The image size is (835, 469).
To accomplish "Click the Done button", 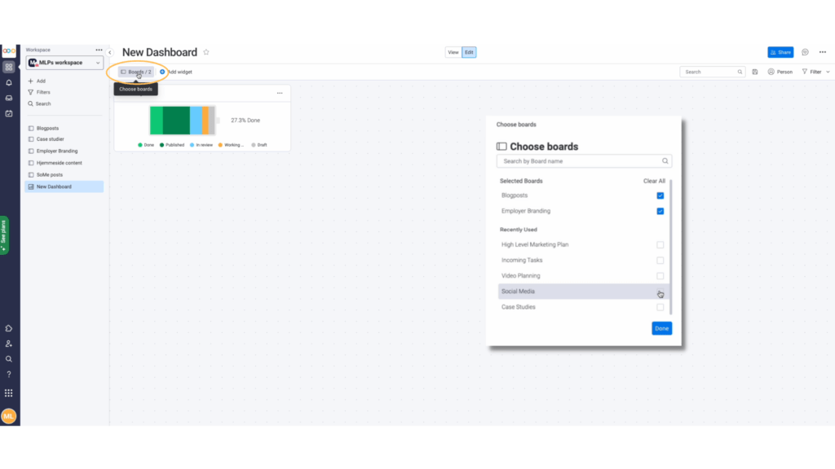I will [661, 329].
